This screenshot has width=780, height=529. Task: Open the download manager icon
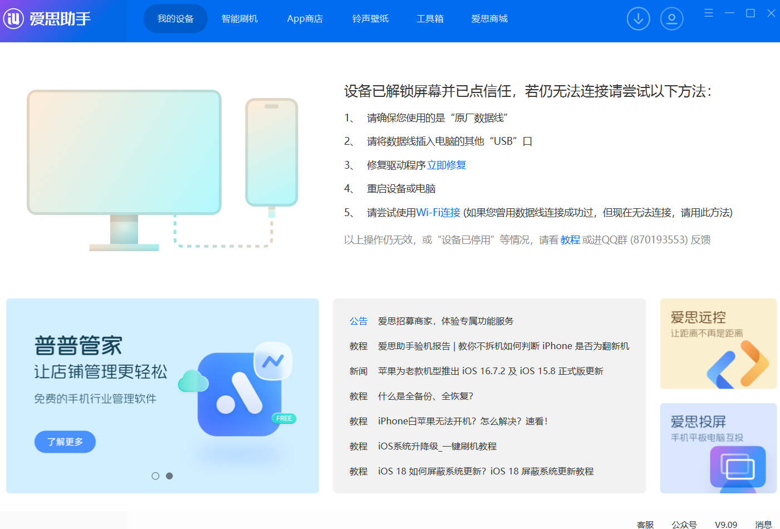(638, 19)
